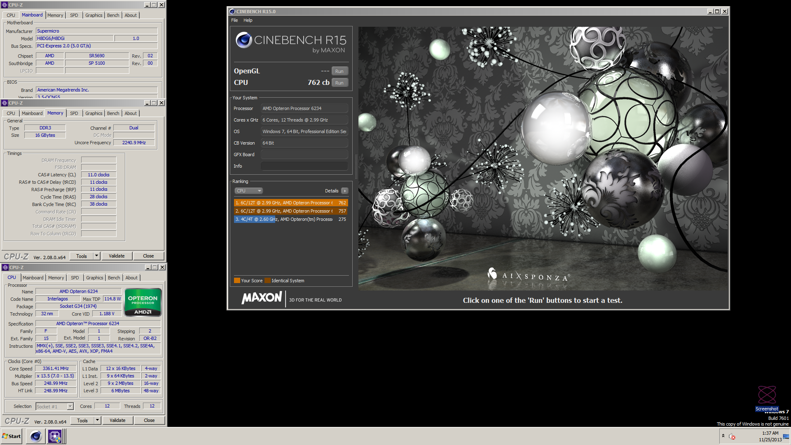Open Socket #1 selection dropdown
791x445 pixels.
click(x=54, y=407)
